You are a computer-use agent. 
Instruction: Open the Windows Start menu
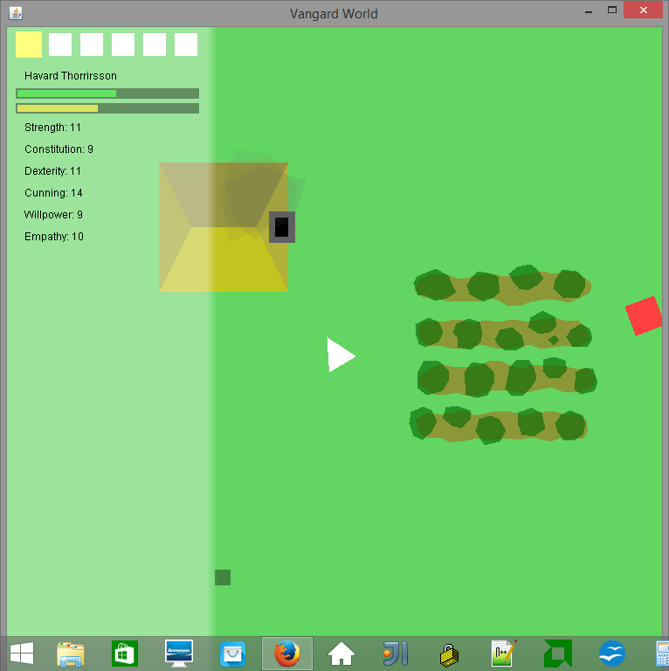[21, 653]
